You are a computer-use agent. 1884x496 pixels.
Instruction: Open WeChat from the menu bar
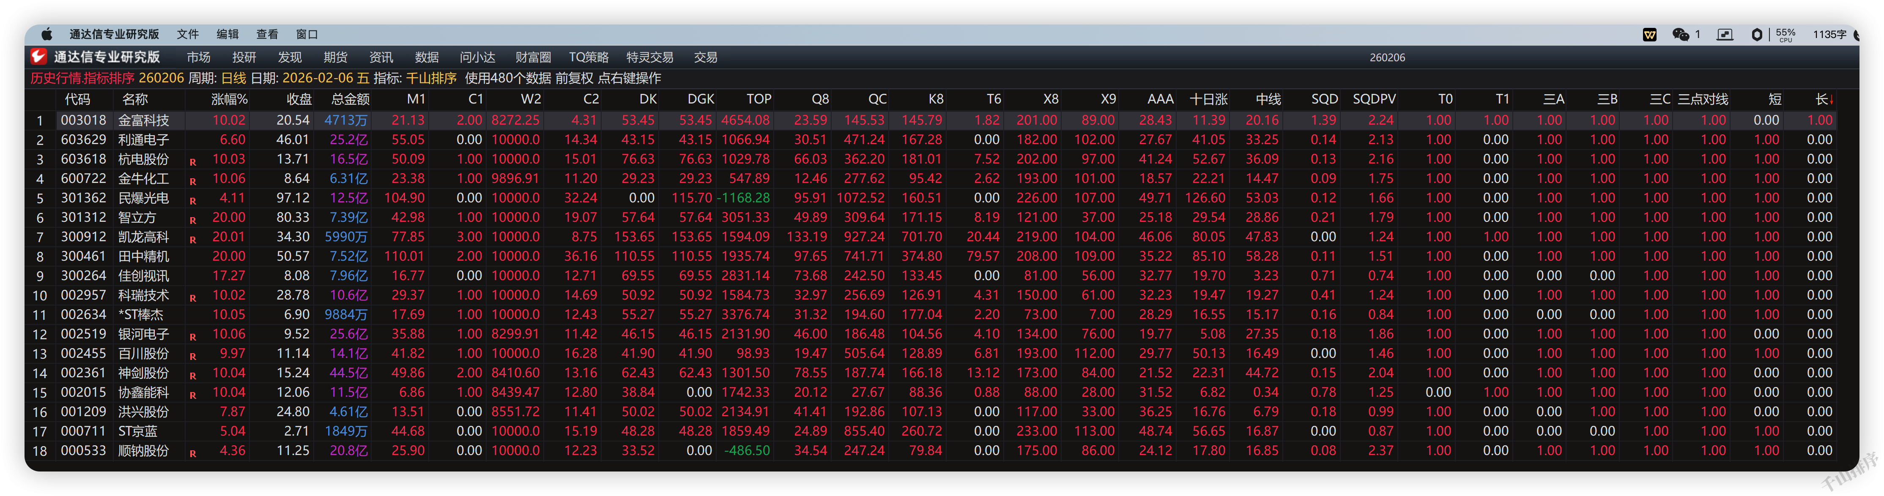[x=1681, y=34]
